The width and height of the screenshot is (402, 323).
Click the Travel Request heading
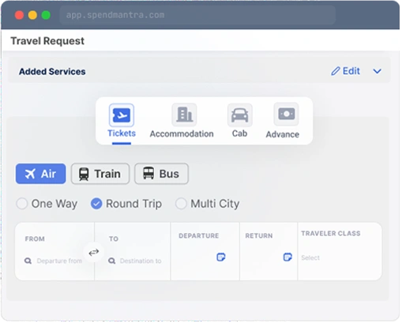pos(47,41)
